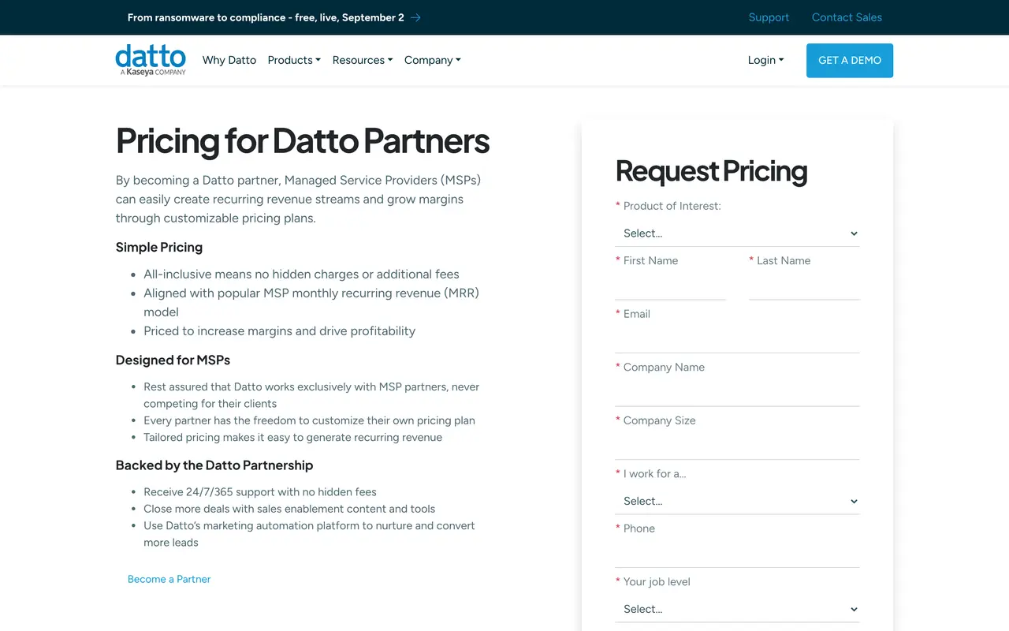Image resolution: width=1009 pixels, height=631 pixels.
Task: Click the 'Pricing for Datto Partners' heading
Action: (303, 140)
